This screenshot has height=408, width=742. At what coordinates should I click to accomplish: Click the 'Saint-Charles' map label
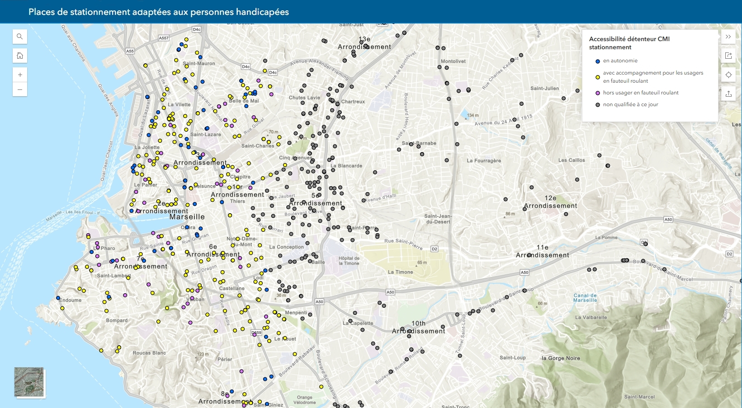coord(258,146)
